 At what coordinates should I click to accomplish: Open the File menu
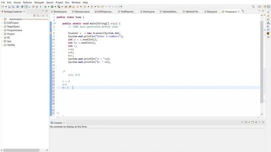[3, 3]
